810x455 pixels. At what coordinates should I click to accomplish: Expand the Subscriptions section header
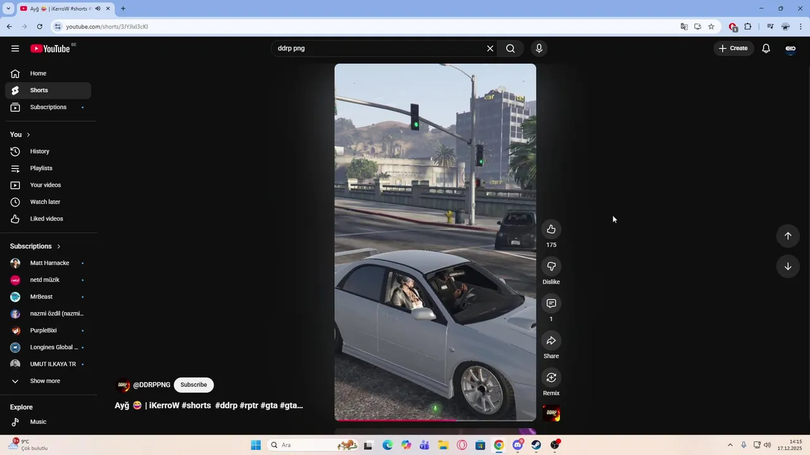click(35, 246)
